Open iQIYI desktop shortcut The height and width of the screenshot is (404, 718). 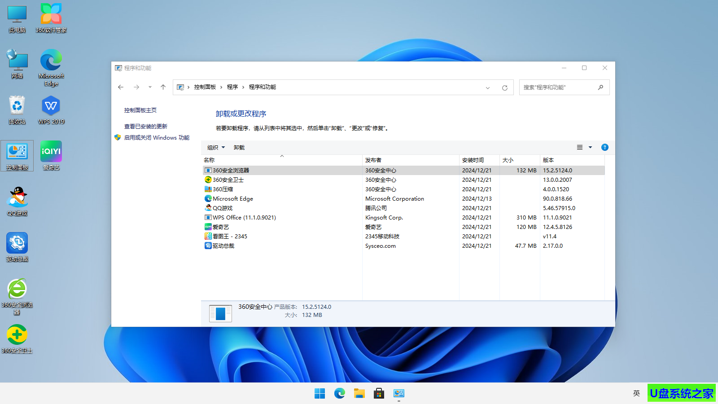[x=51, y=155]
